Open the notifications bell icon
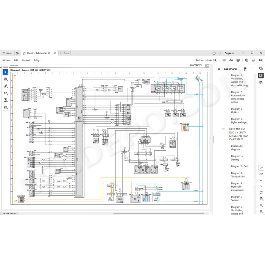This screenshot has height=265, width=265. [x=220, y=53]
